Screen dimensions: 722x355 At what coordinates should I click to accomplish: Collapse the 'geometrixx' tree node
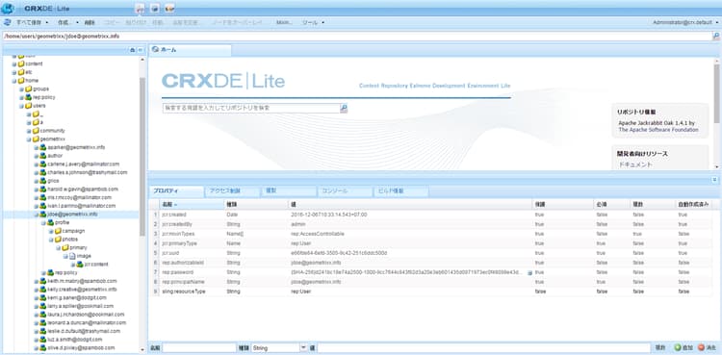tap(29, 139)
